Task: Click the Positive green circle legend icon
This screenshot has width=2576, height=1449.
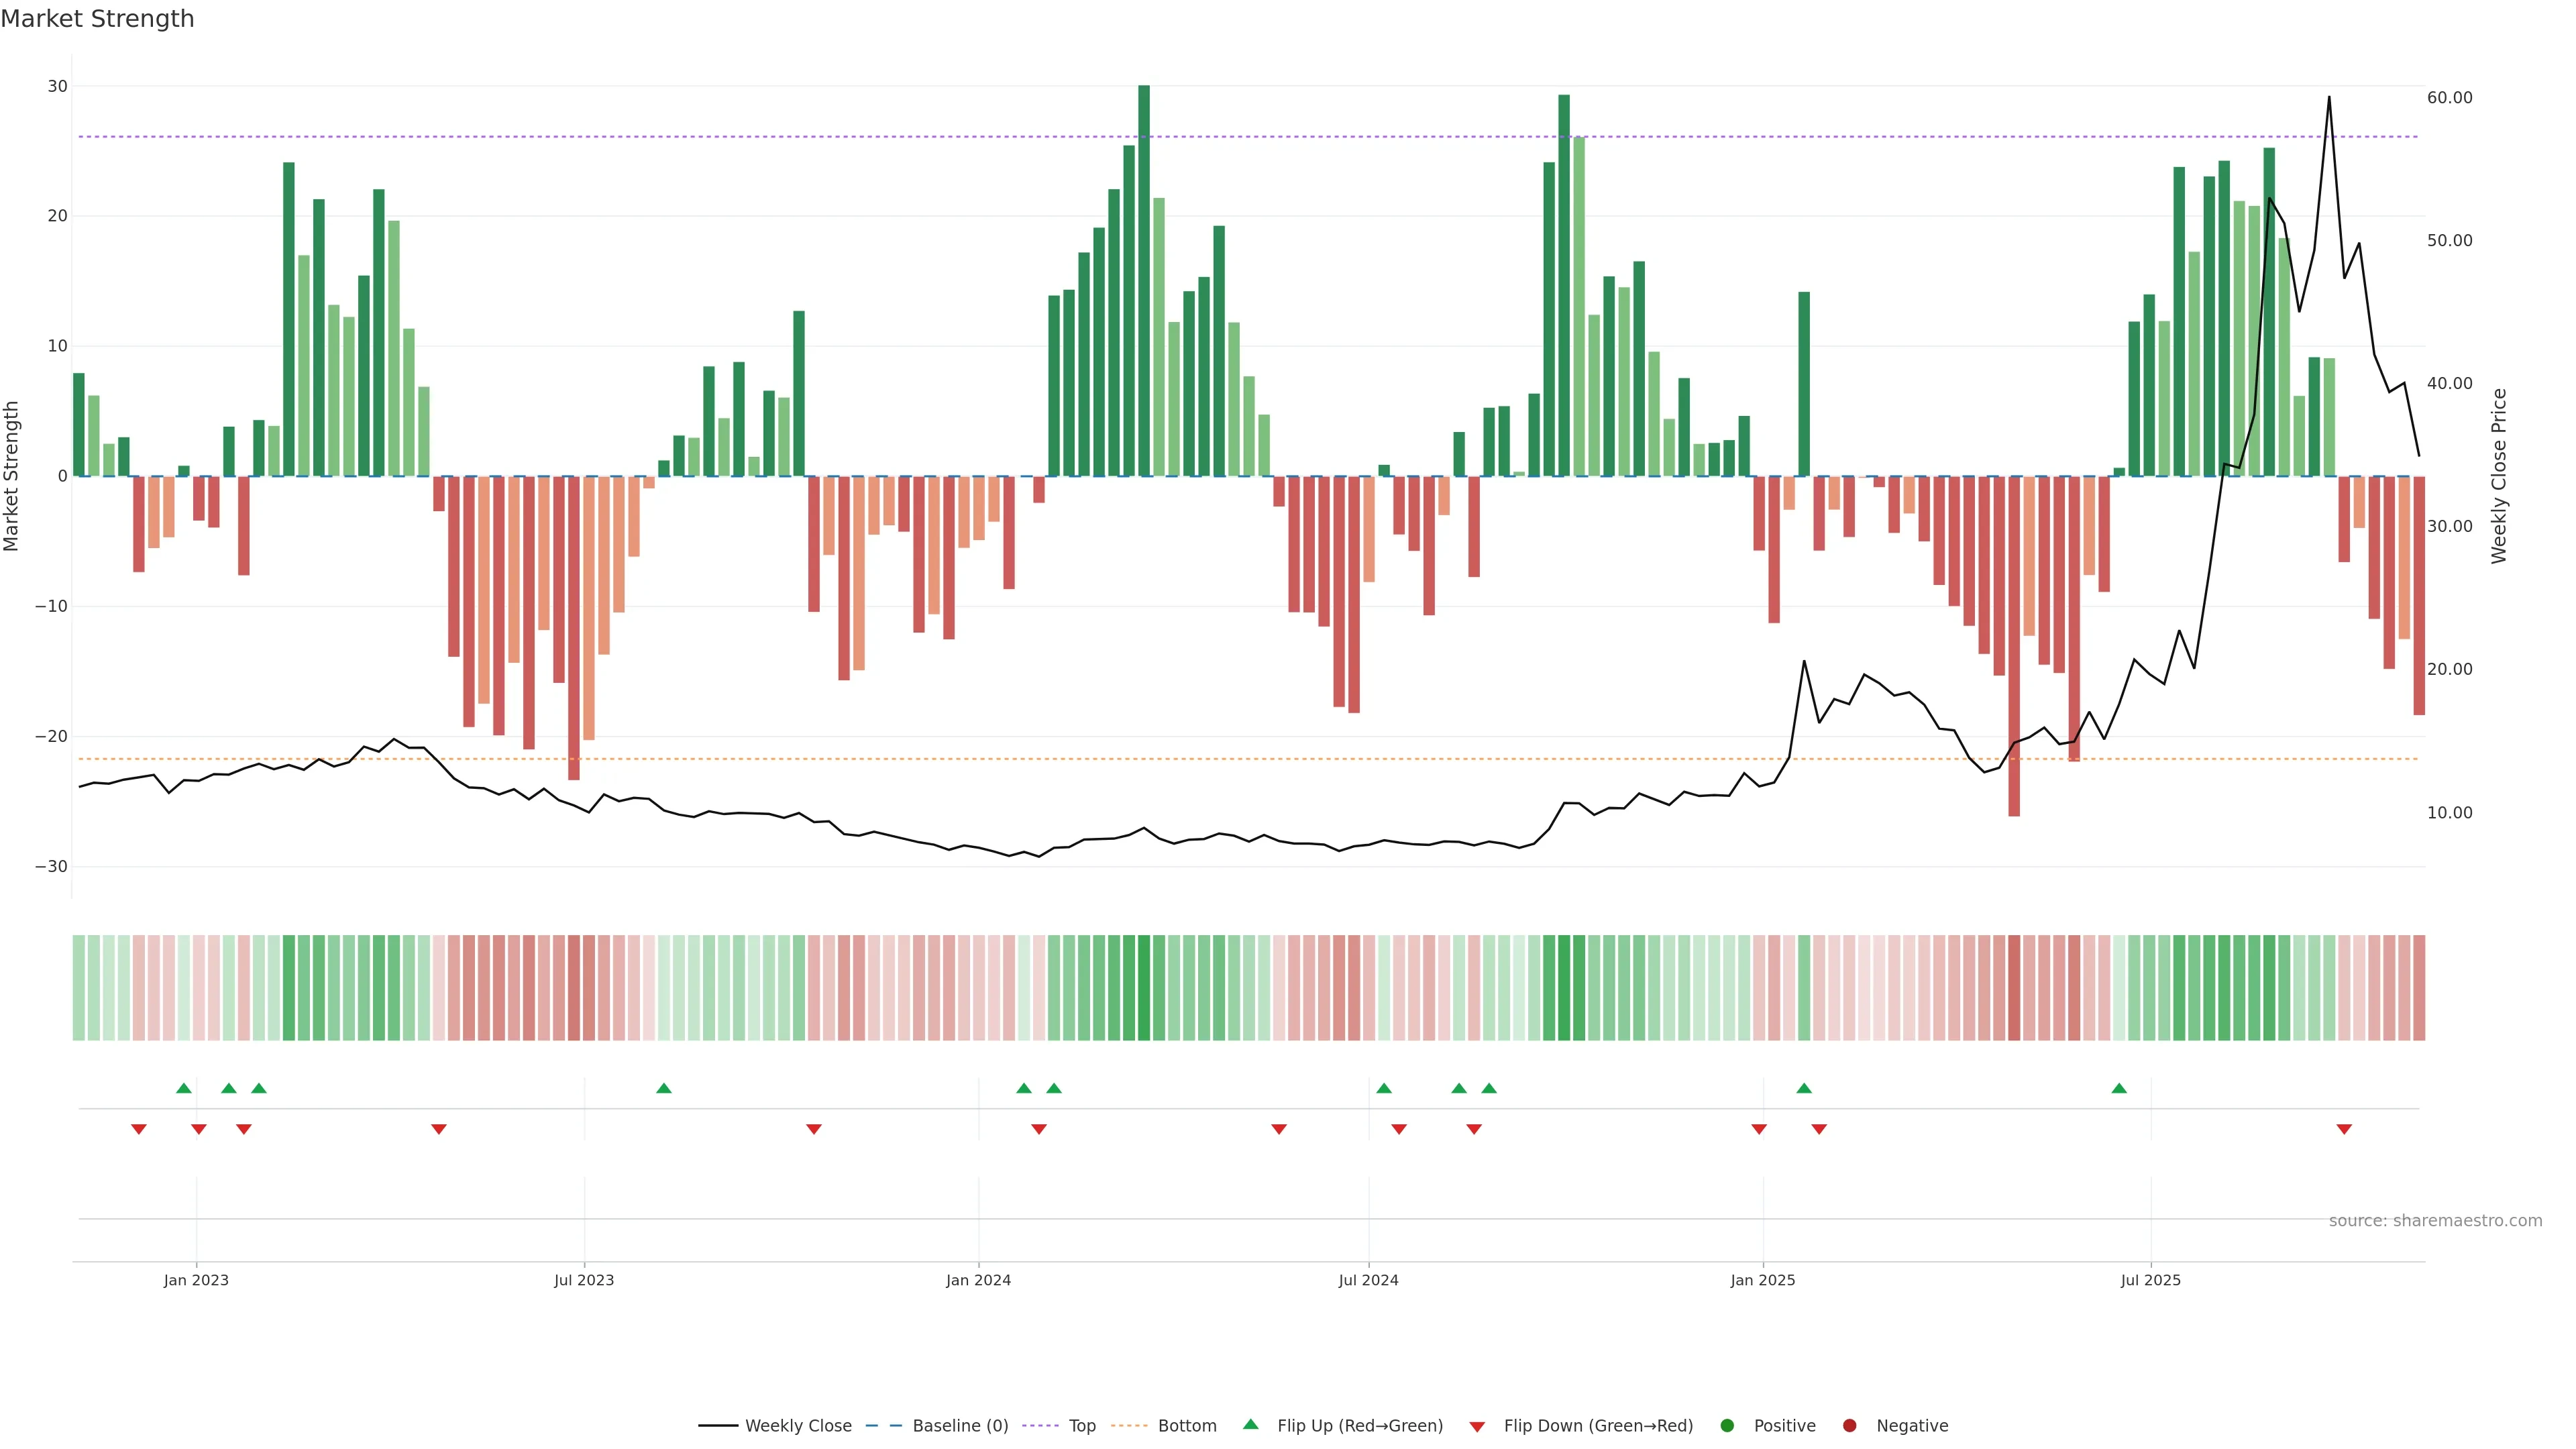Action: pos(1727,1426)
